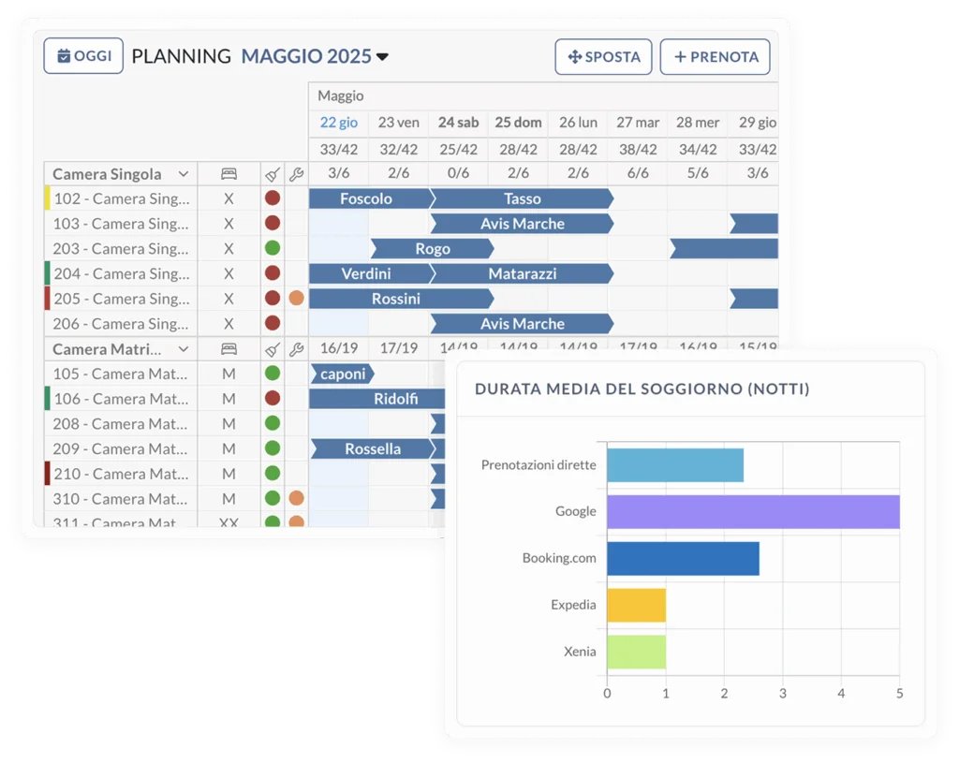Open the Tasso reservation
Screen dimensions: 959x763
click(x=522, y=198)
